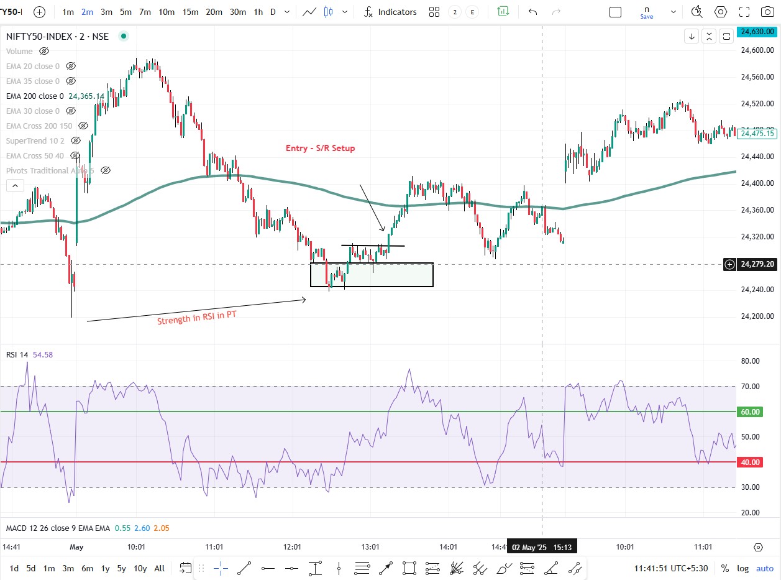Open the interval dropdown next to D
The image size is (781, 580).
click(x=286, y=11)
